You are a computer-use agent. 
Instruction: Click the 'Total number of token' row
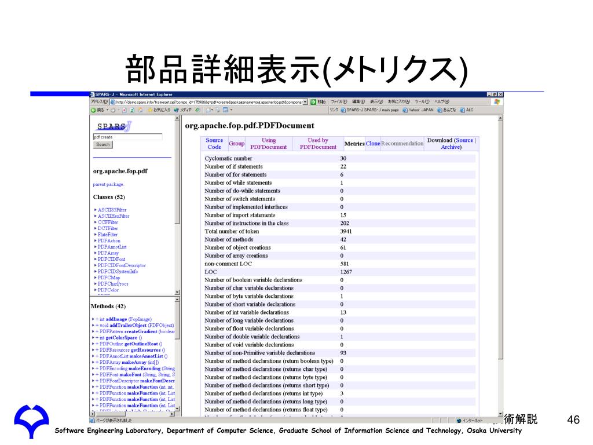pos(338,232)
